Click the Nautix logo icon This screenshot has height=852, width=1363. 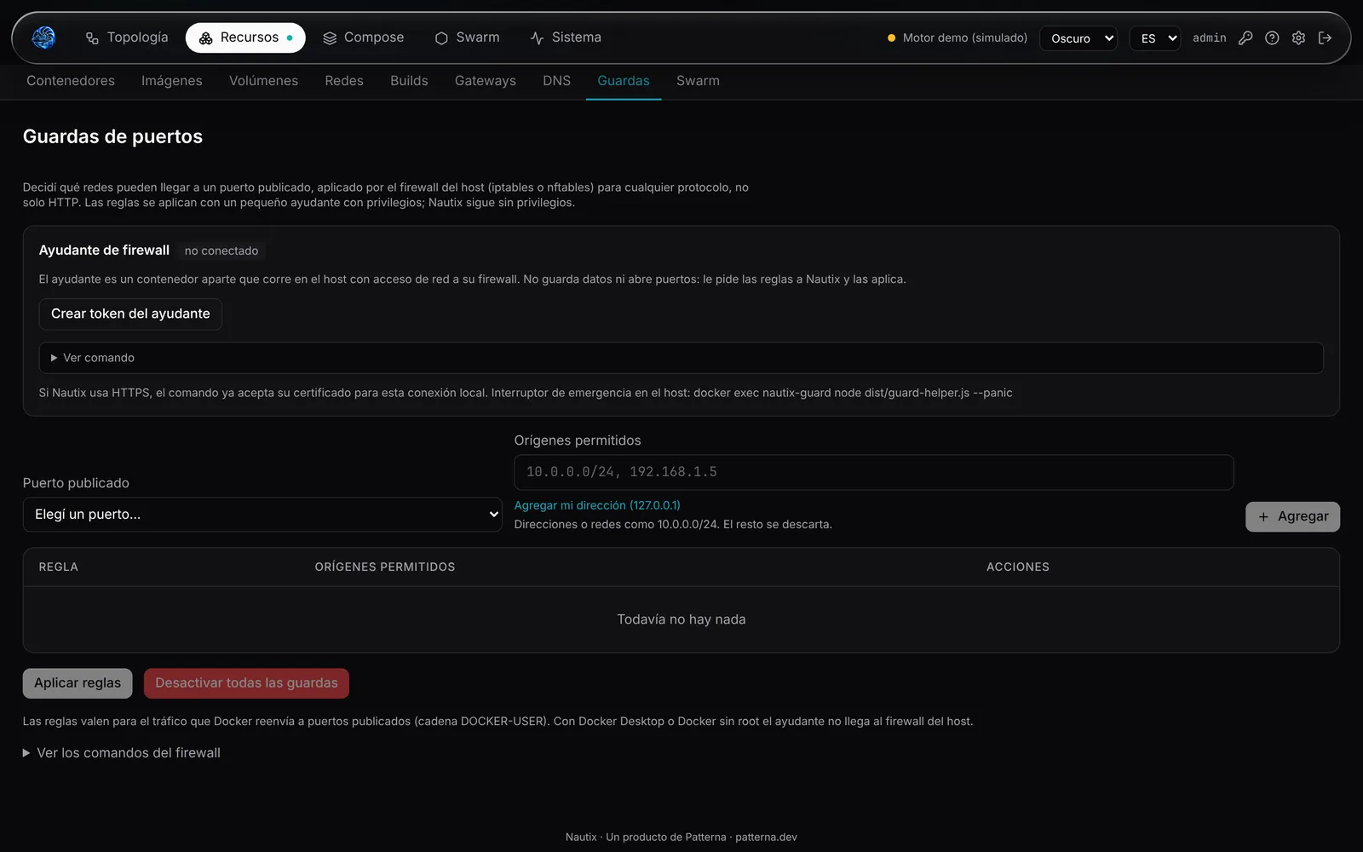pos(43,37)
